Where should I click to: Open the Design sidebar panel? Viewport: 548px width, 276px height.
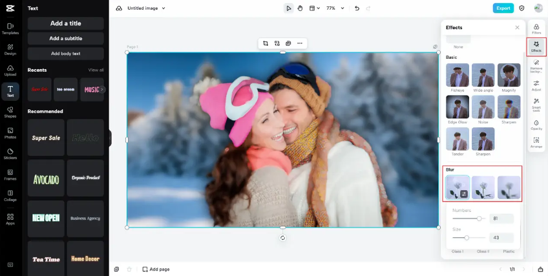point(10,50)
